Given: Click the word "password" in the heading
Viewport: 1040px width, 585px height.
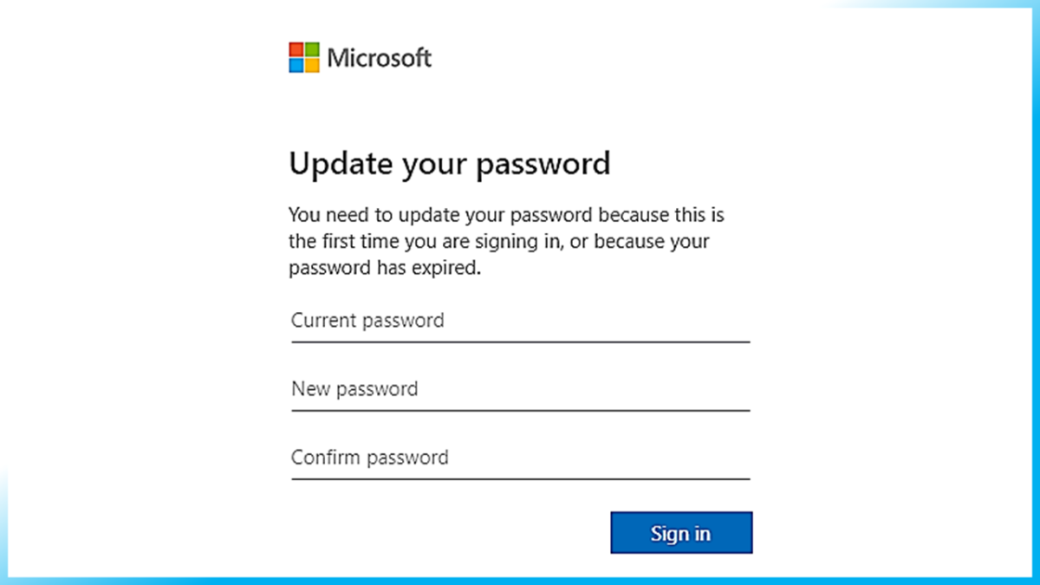Looking at the screenshot, I should click(x=545, y=163).
